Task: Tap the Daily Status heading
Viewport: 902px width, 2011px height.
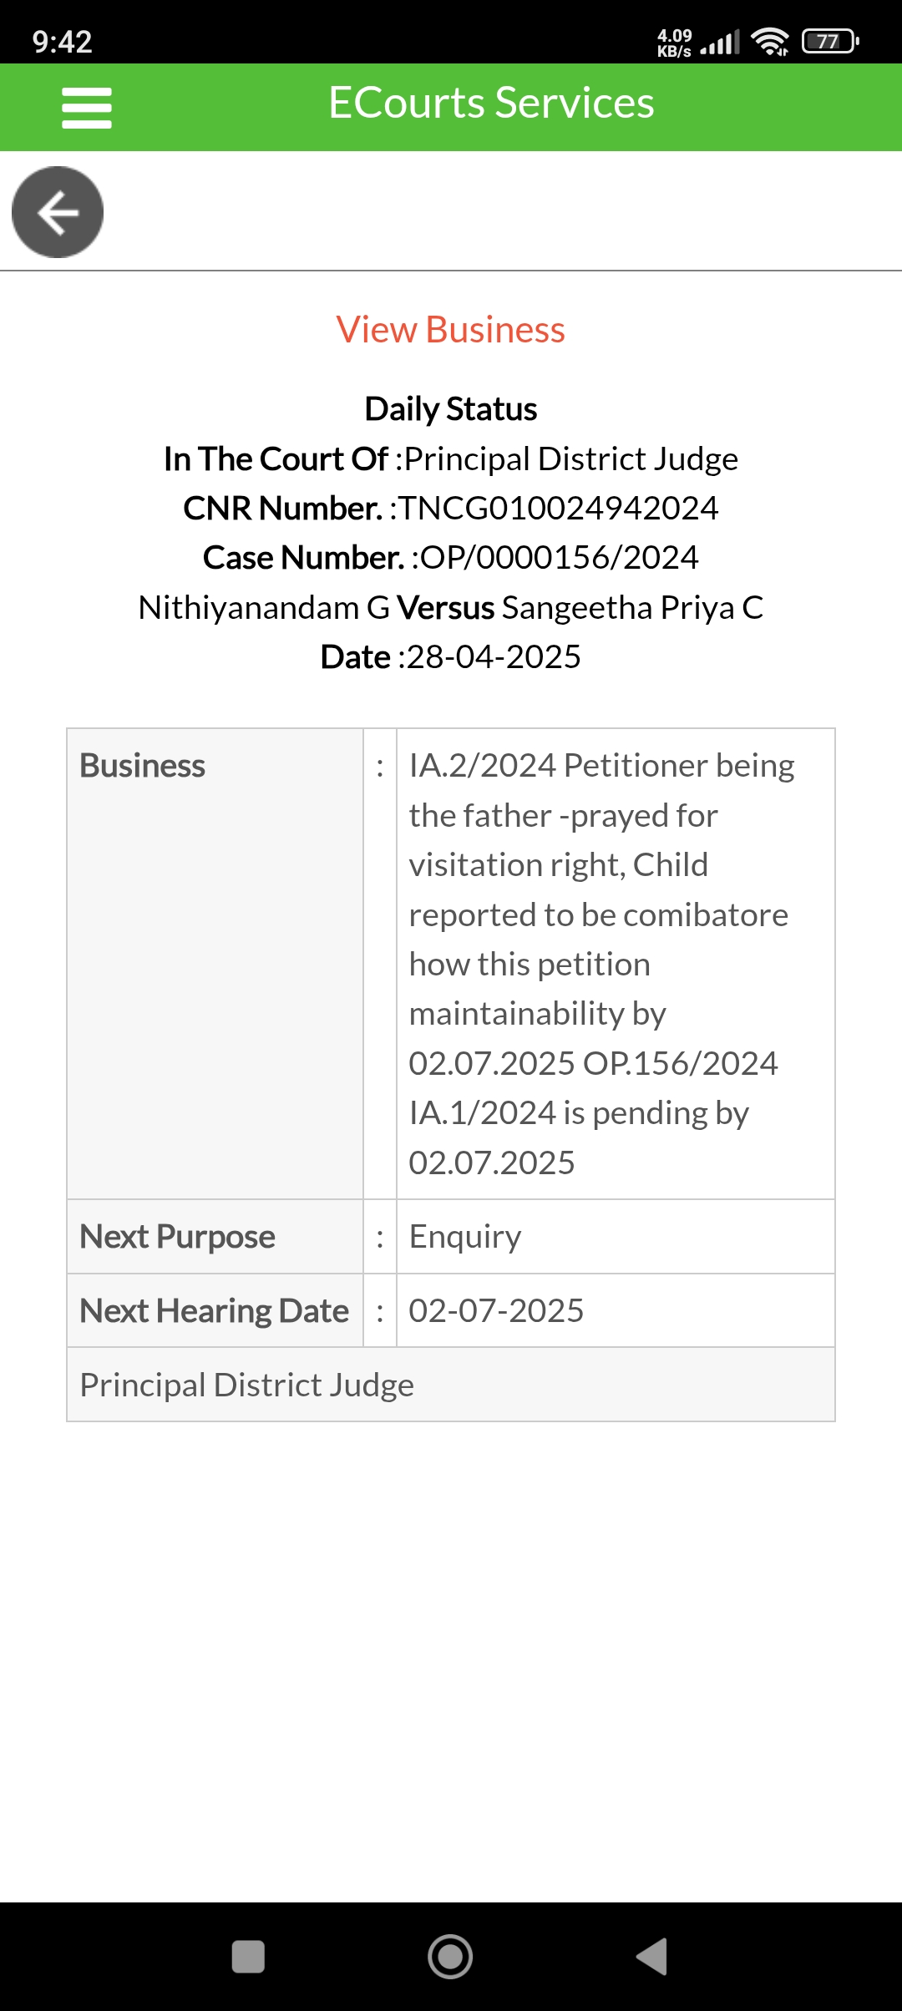Action: [451, 409]
